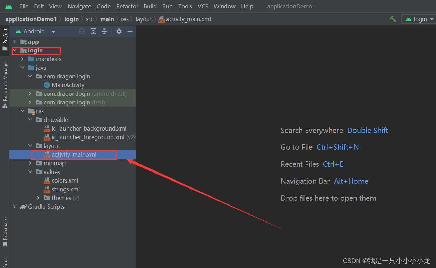This screenshot has height=268, width=436.
Task: Open the Refactor menu
Action: pos(127,6)
